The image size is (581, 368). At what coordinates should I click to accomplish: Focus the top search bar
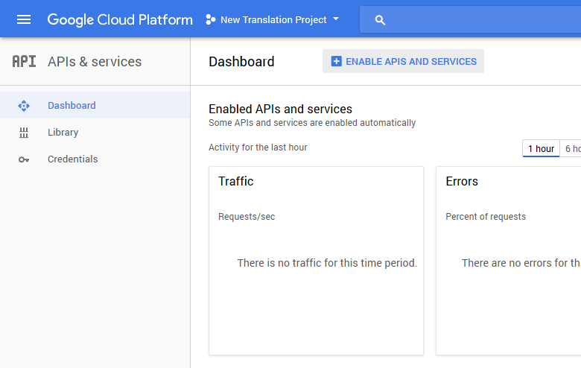[x=470, y=19]
